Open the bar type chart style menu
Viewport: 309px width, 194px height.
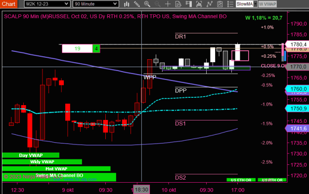click(x=127, y=4)
